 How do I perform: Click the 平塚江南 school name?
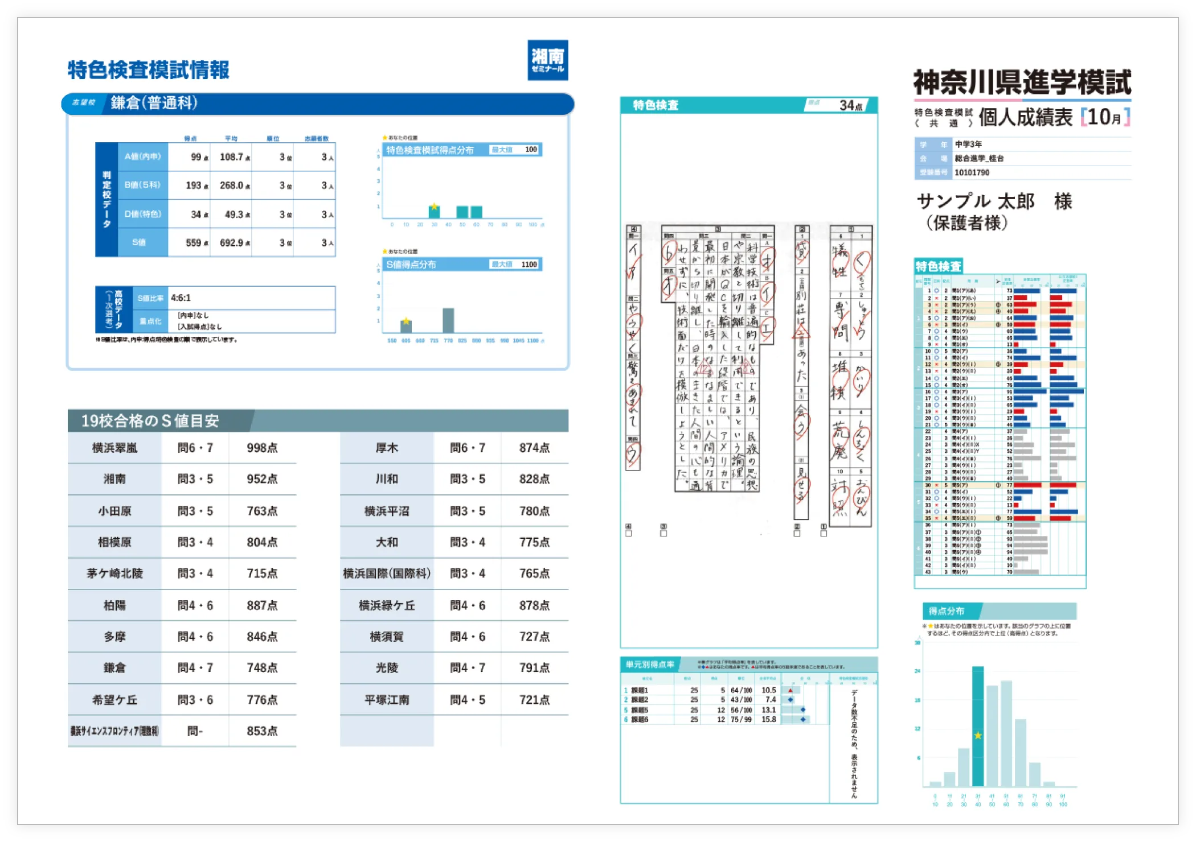(387, 700)
